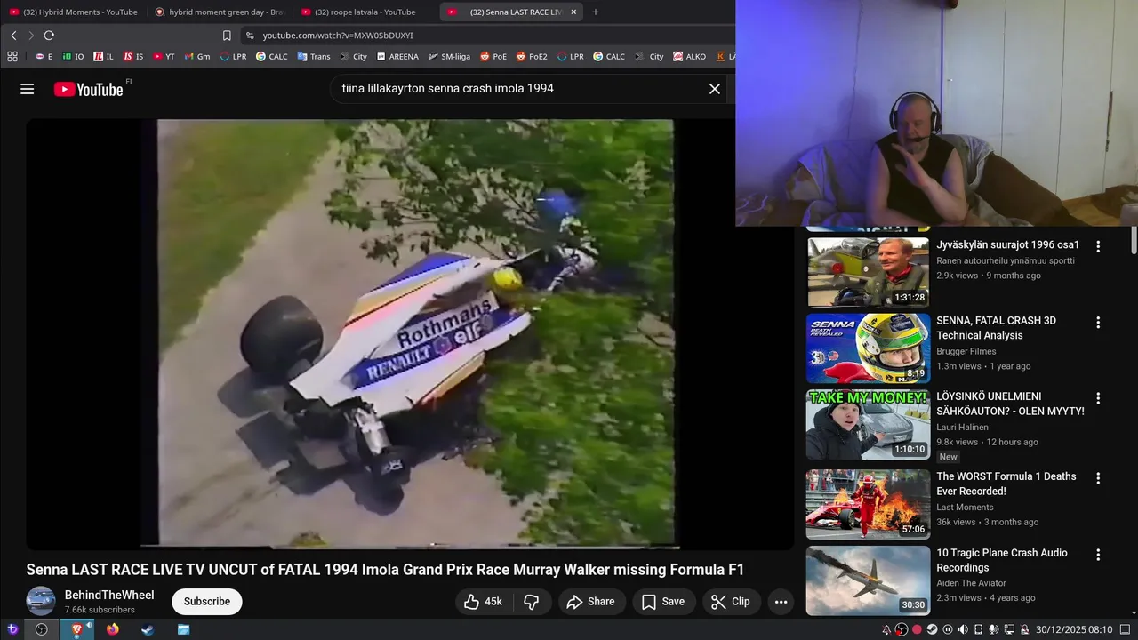Image resolution: width=1138 pixels, height=640 pixels.
Task: Open options for LÖYSINKÖ UNELMIENI SÄHKÖAUTON video
Action: [1098, 398]
